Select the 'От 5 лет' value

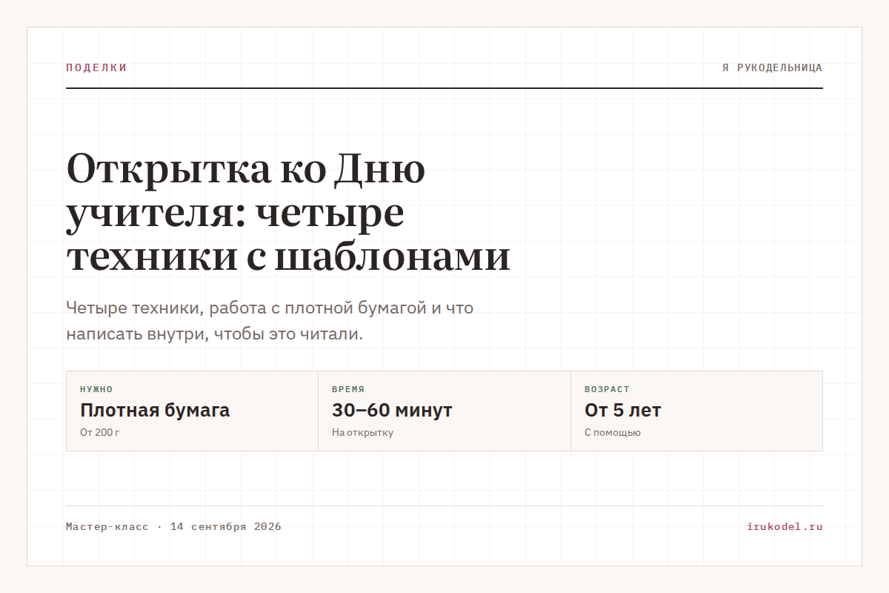622,410
